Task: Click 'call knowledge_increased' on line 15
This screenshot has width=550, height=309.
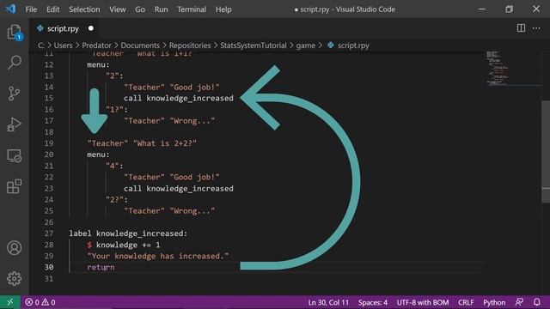Action: pos(178,98)
